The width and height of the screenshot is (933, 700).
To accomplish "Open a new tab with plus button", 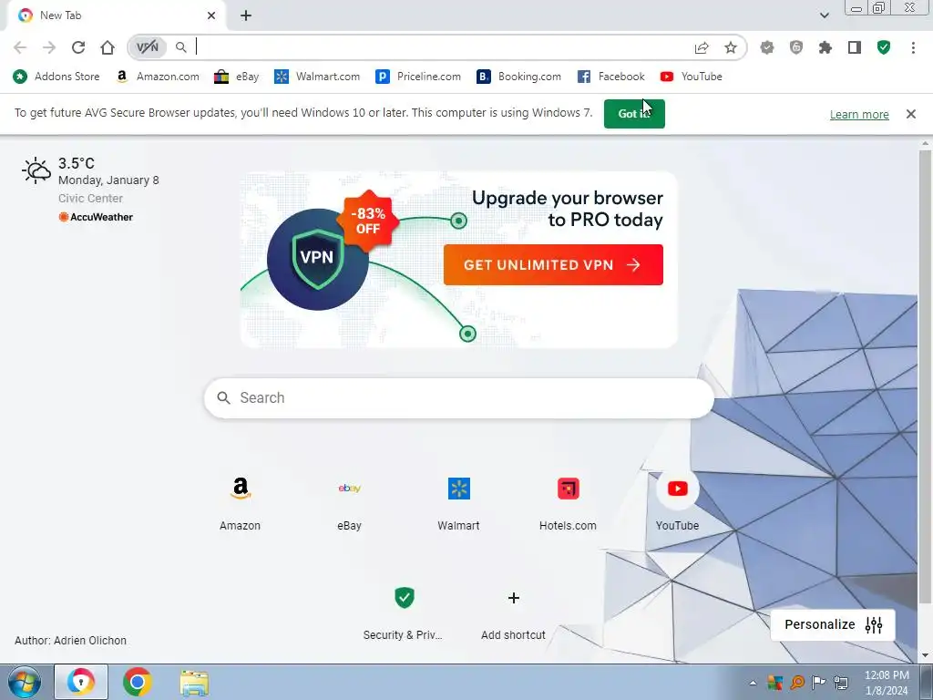I will click(246, 15).
